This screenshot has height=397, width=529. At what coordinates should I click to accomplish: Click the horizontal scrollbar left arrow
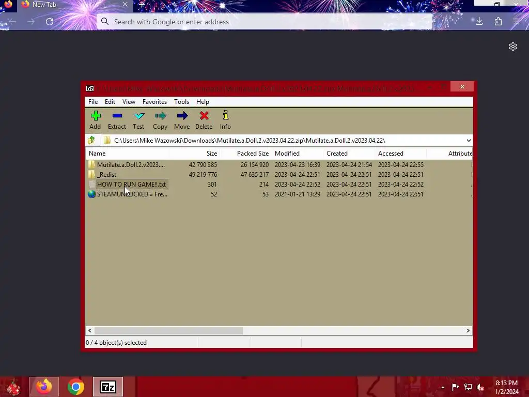[90, 330]
